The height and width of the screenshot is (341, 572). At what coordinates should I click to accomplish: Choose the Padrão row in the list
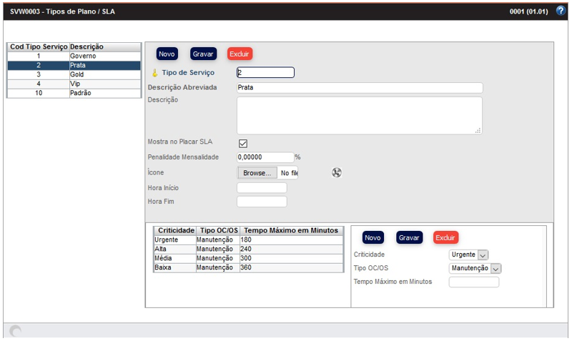[74, 93]
